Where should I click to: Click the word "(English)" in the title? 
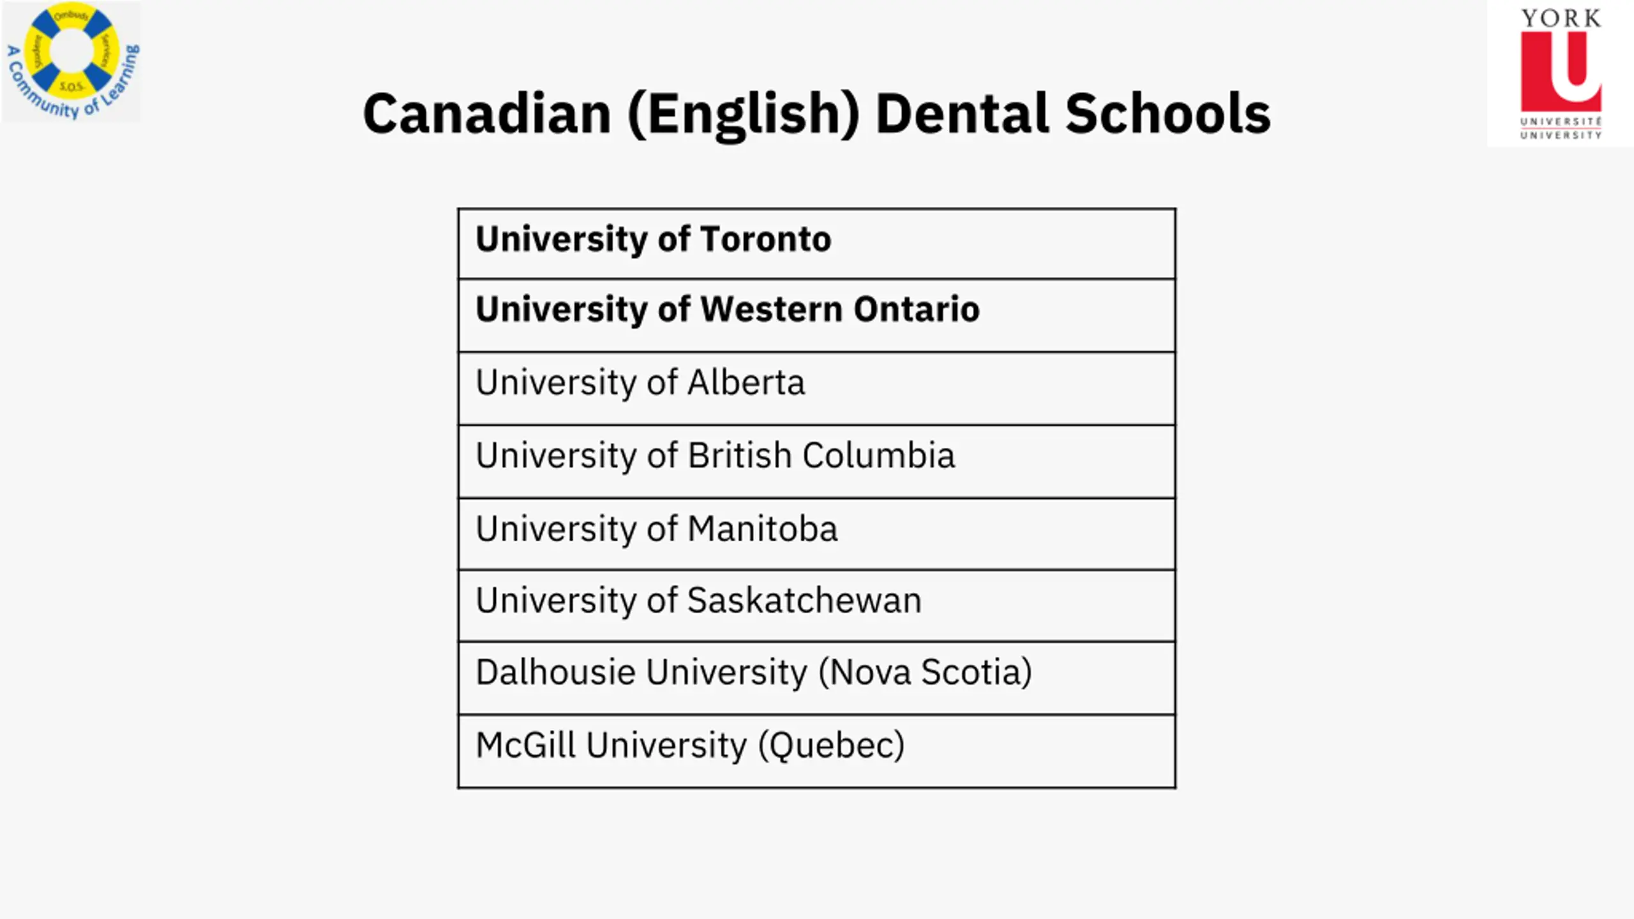744,116
